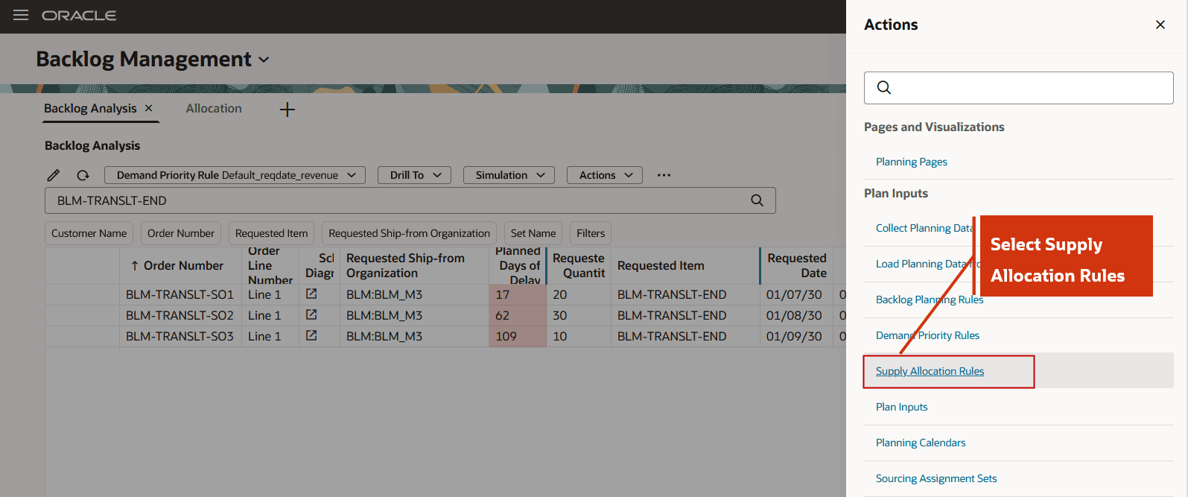Select the Requested Item filter chip
The height and width of the screenshot is (497, 1188).
pyautogui.click(x=271, y=233)
